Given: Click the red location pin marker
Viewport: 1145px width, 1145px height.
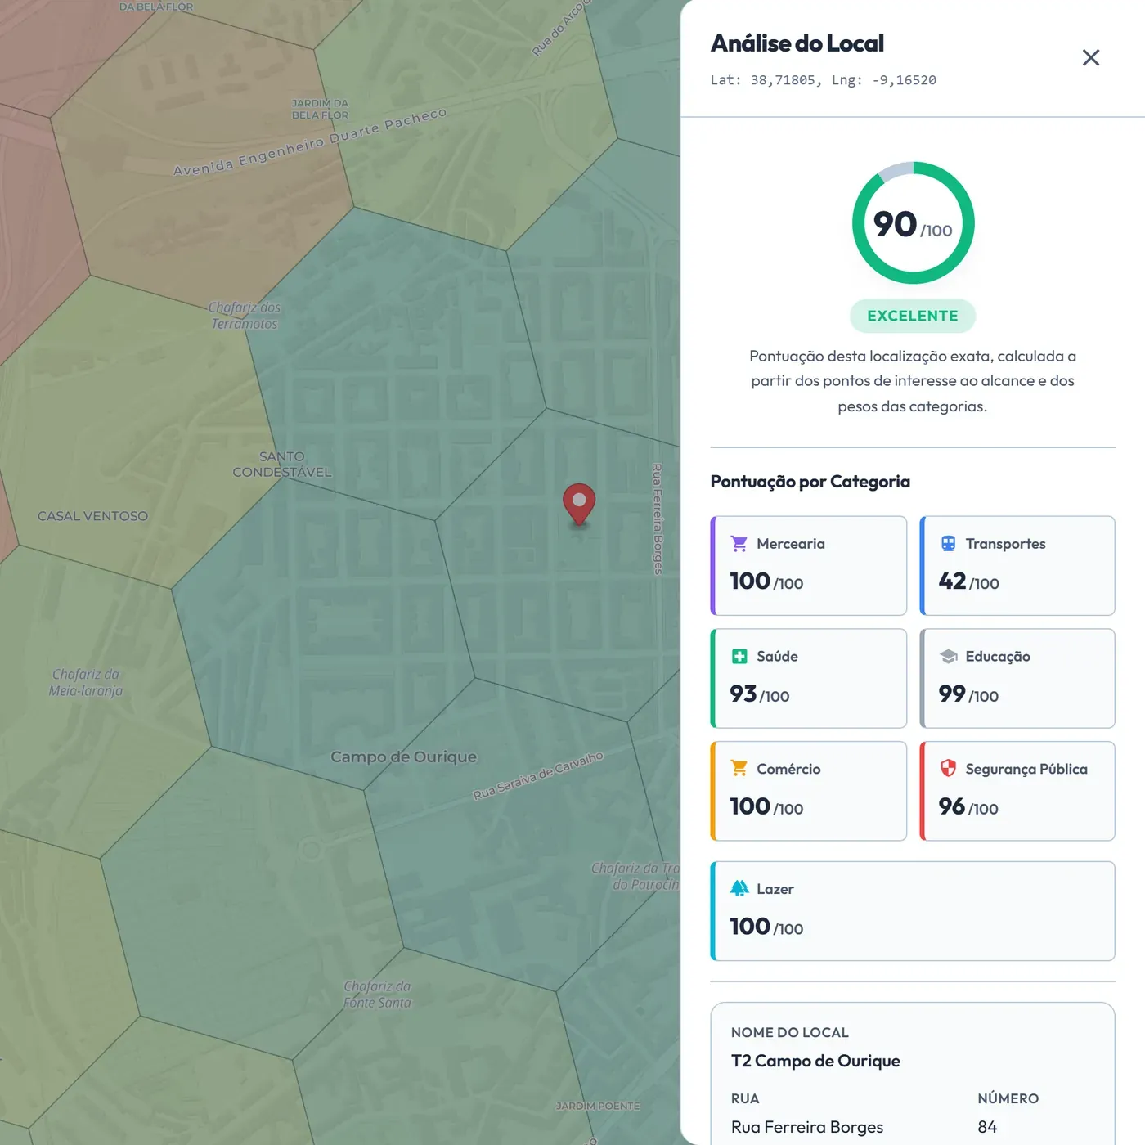Looking at the screenshot, I should [x=579, y=504].
